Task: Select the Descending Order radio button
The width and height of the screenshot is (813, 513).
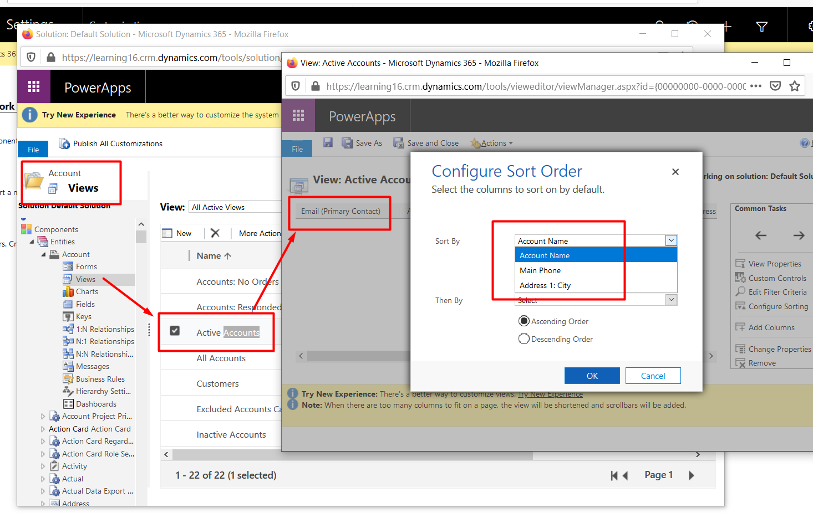Action: (524, 338)
